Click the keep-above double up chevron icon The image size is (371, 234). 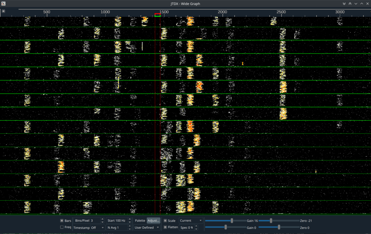(x=350, y=4)
